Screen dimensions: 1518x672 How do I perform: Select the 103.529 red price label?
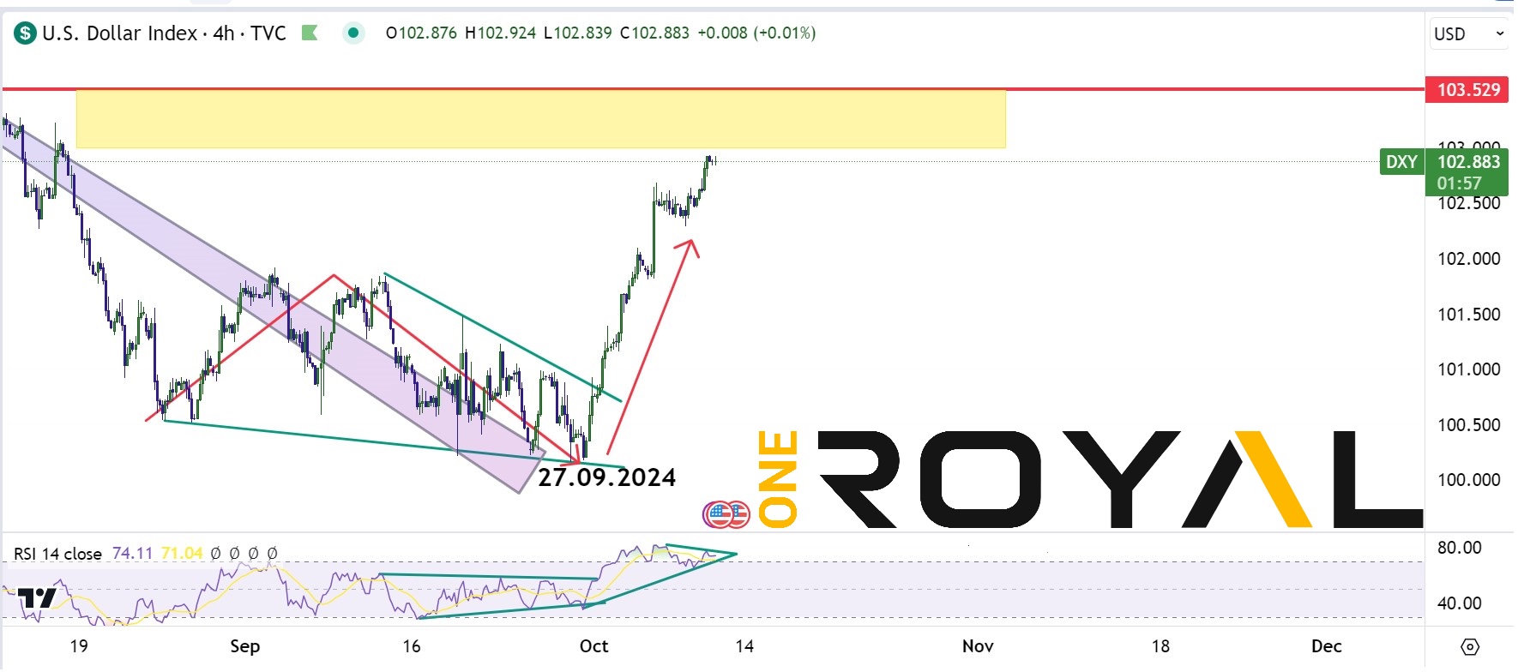click(1468, 90)
